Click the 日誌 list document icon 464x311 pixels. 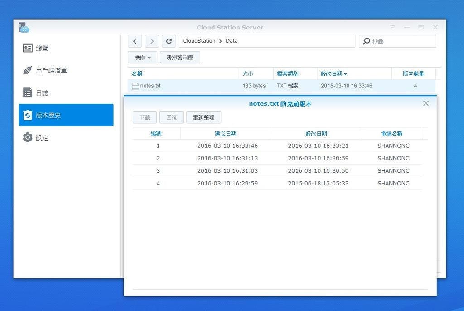click(x=28, y=92)
